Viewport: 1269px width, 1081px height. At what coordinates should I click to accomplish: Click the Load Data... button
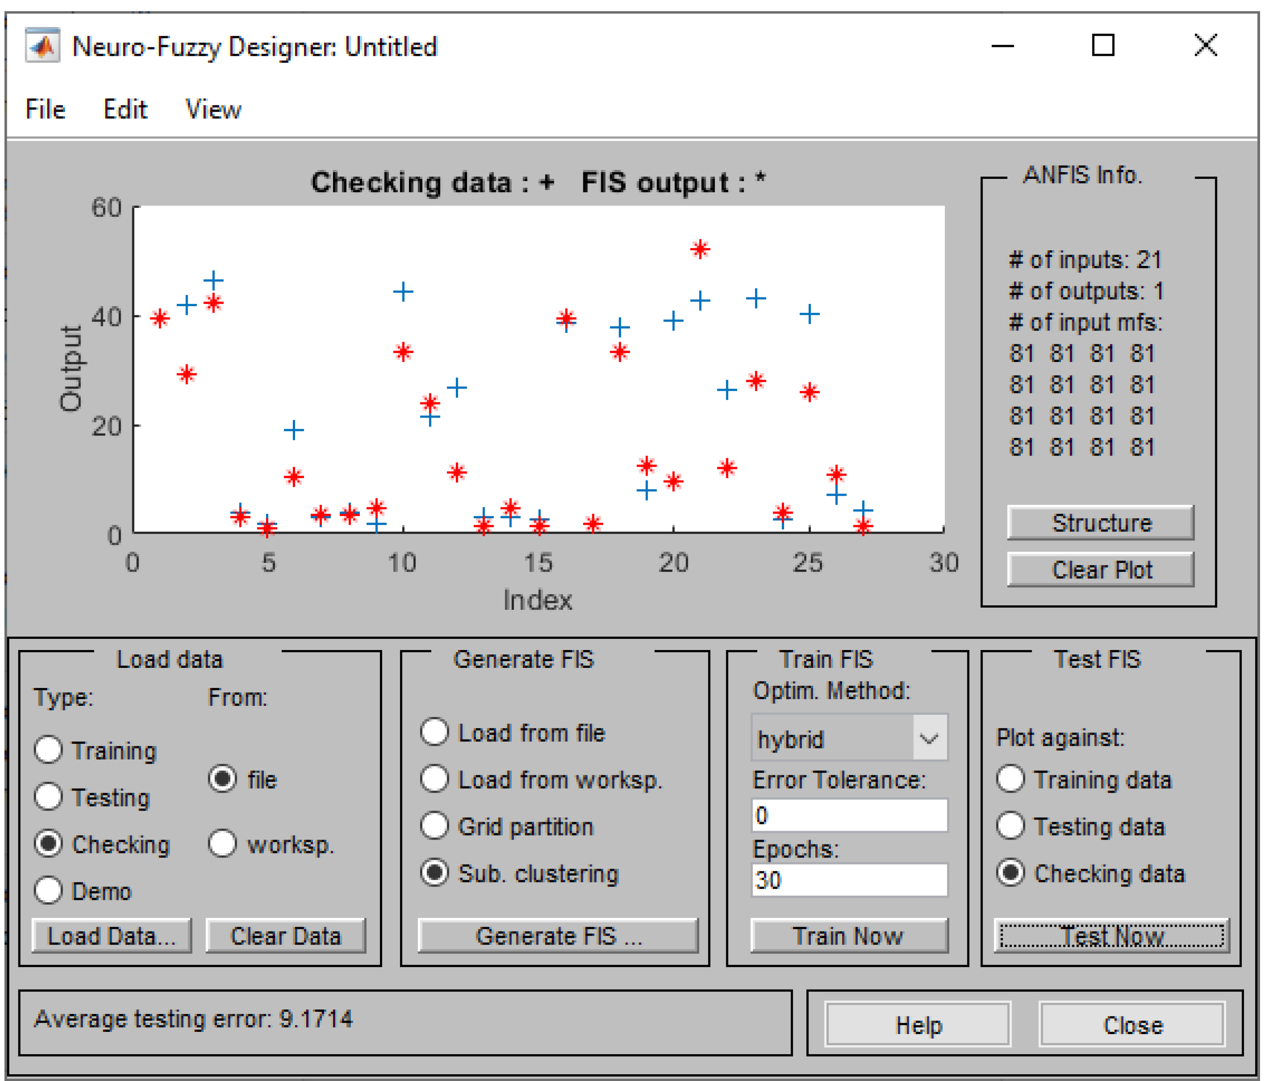point(111,935)
